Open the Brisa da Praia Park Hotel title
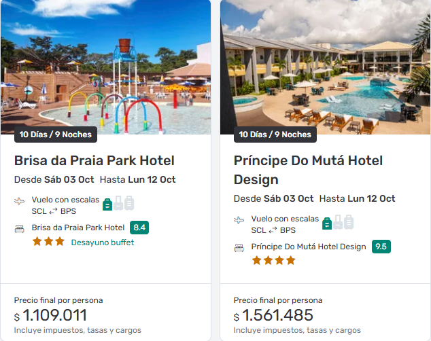The width and height of the screenshot is (431, 341). [x=94, y=161]
